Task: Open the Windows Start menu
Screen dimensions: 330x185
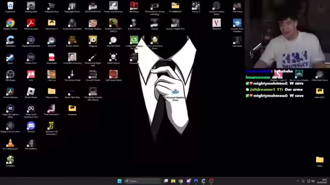Action: (x=120, y=181)
